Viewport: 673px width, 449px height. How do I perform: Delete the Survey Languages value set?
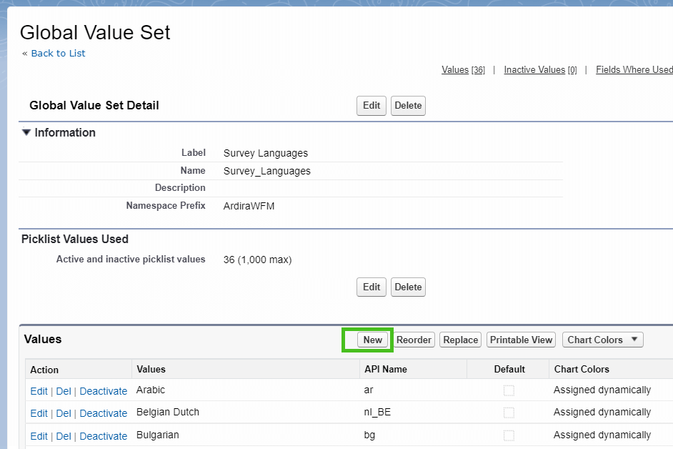click(x=408, y=105)
